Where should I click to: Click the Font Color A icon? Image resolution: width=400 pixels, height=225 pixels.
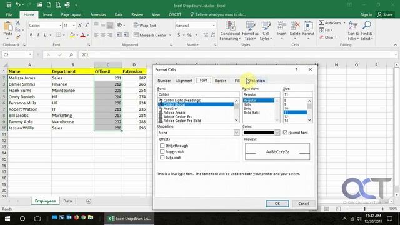coord(82,35)
